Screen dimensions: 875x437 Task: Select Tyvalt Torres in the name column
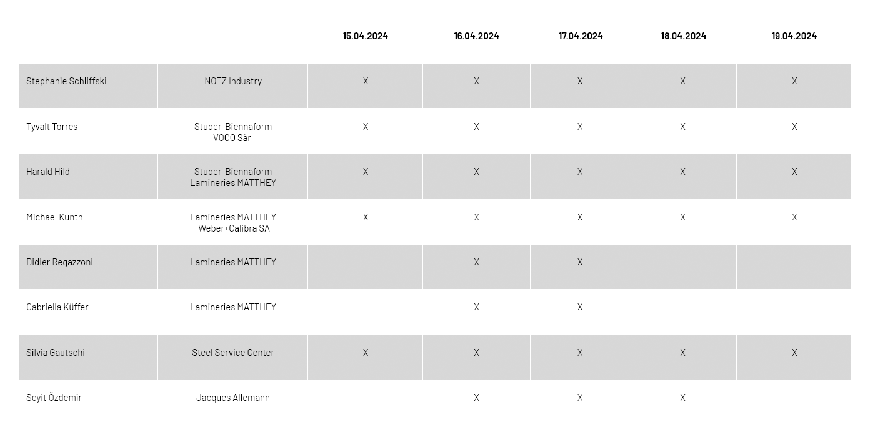pos(52,127)
